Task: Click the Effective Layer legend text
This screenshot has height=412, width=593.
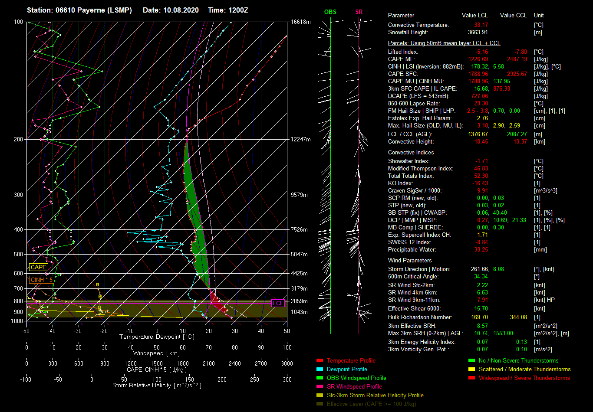Action: tap(371, 404)
